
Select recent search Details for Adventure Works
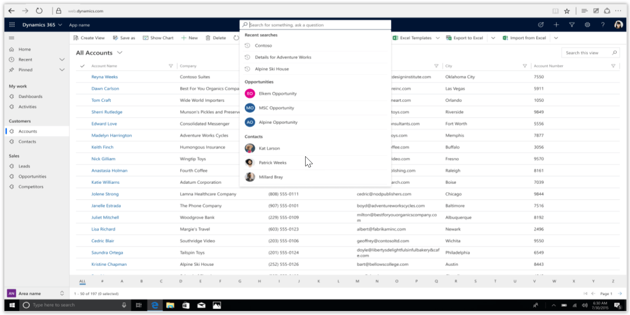[315, 57]
